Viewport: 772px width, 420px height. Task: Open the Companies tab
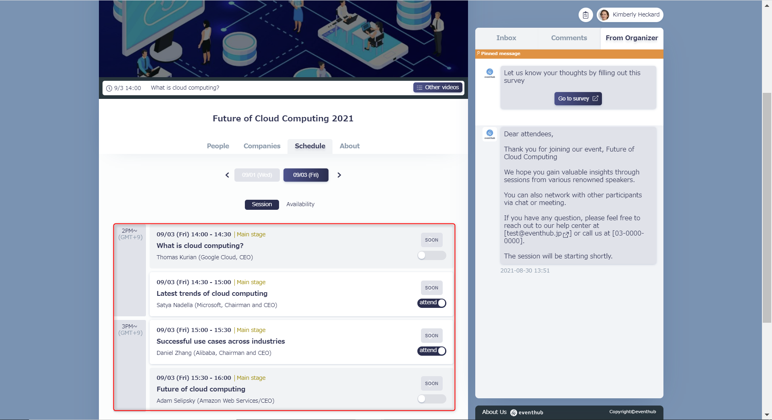point(262,146)
